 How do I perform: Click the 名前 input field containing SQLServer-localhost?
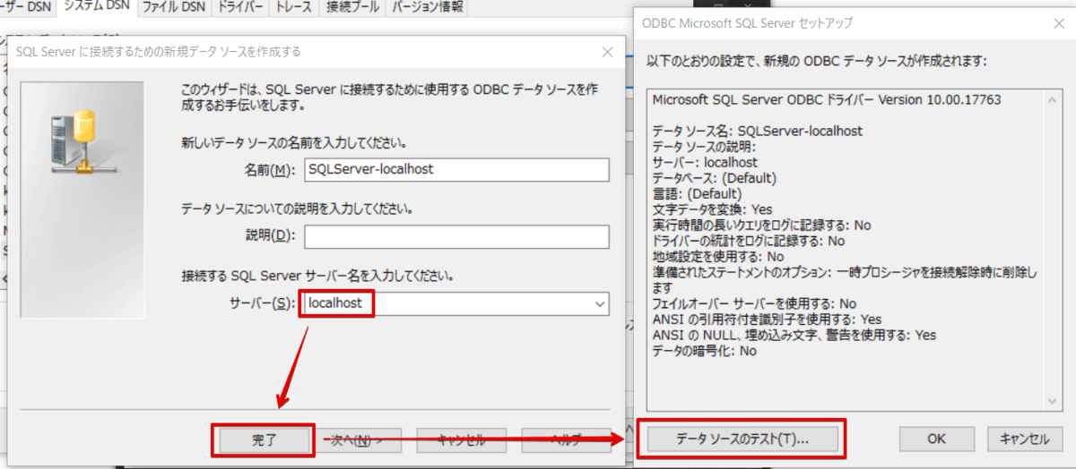[x=456, y=168]
